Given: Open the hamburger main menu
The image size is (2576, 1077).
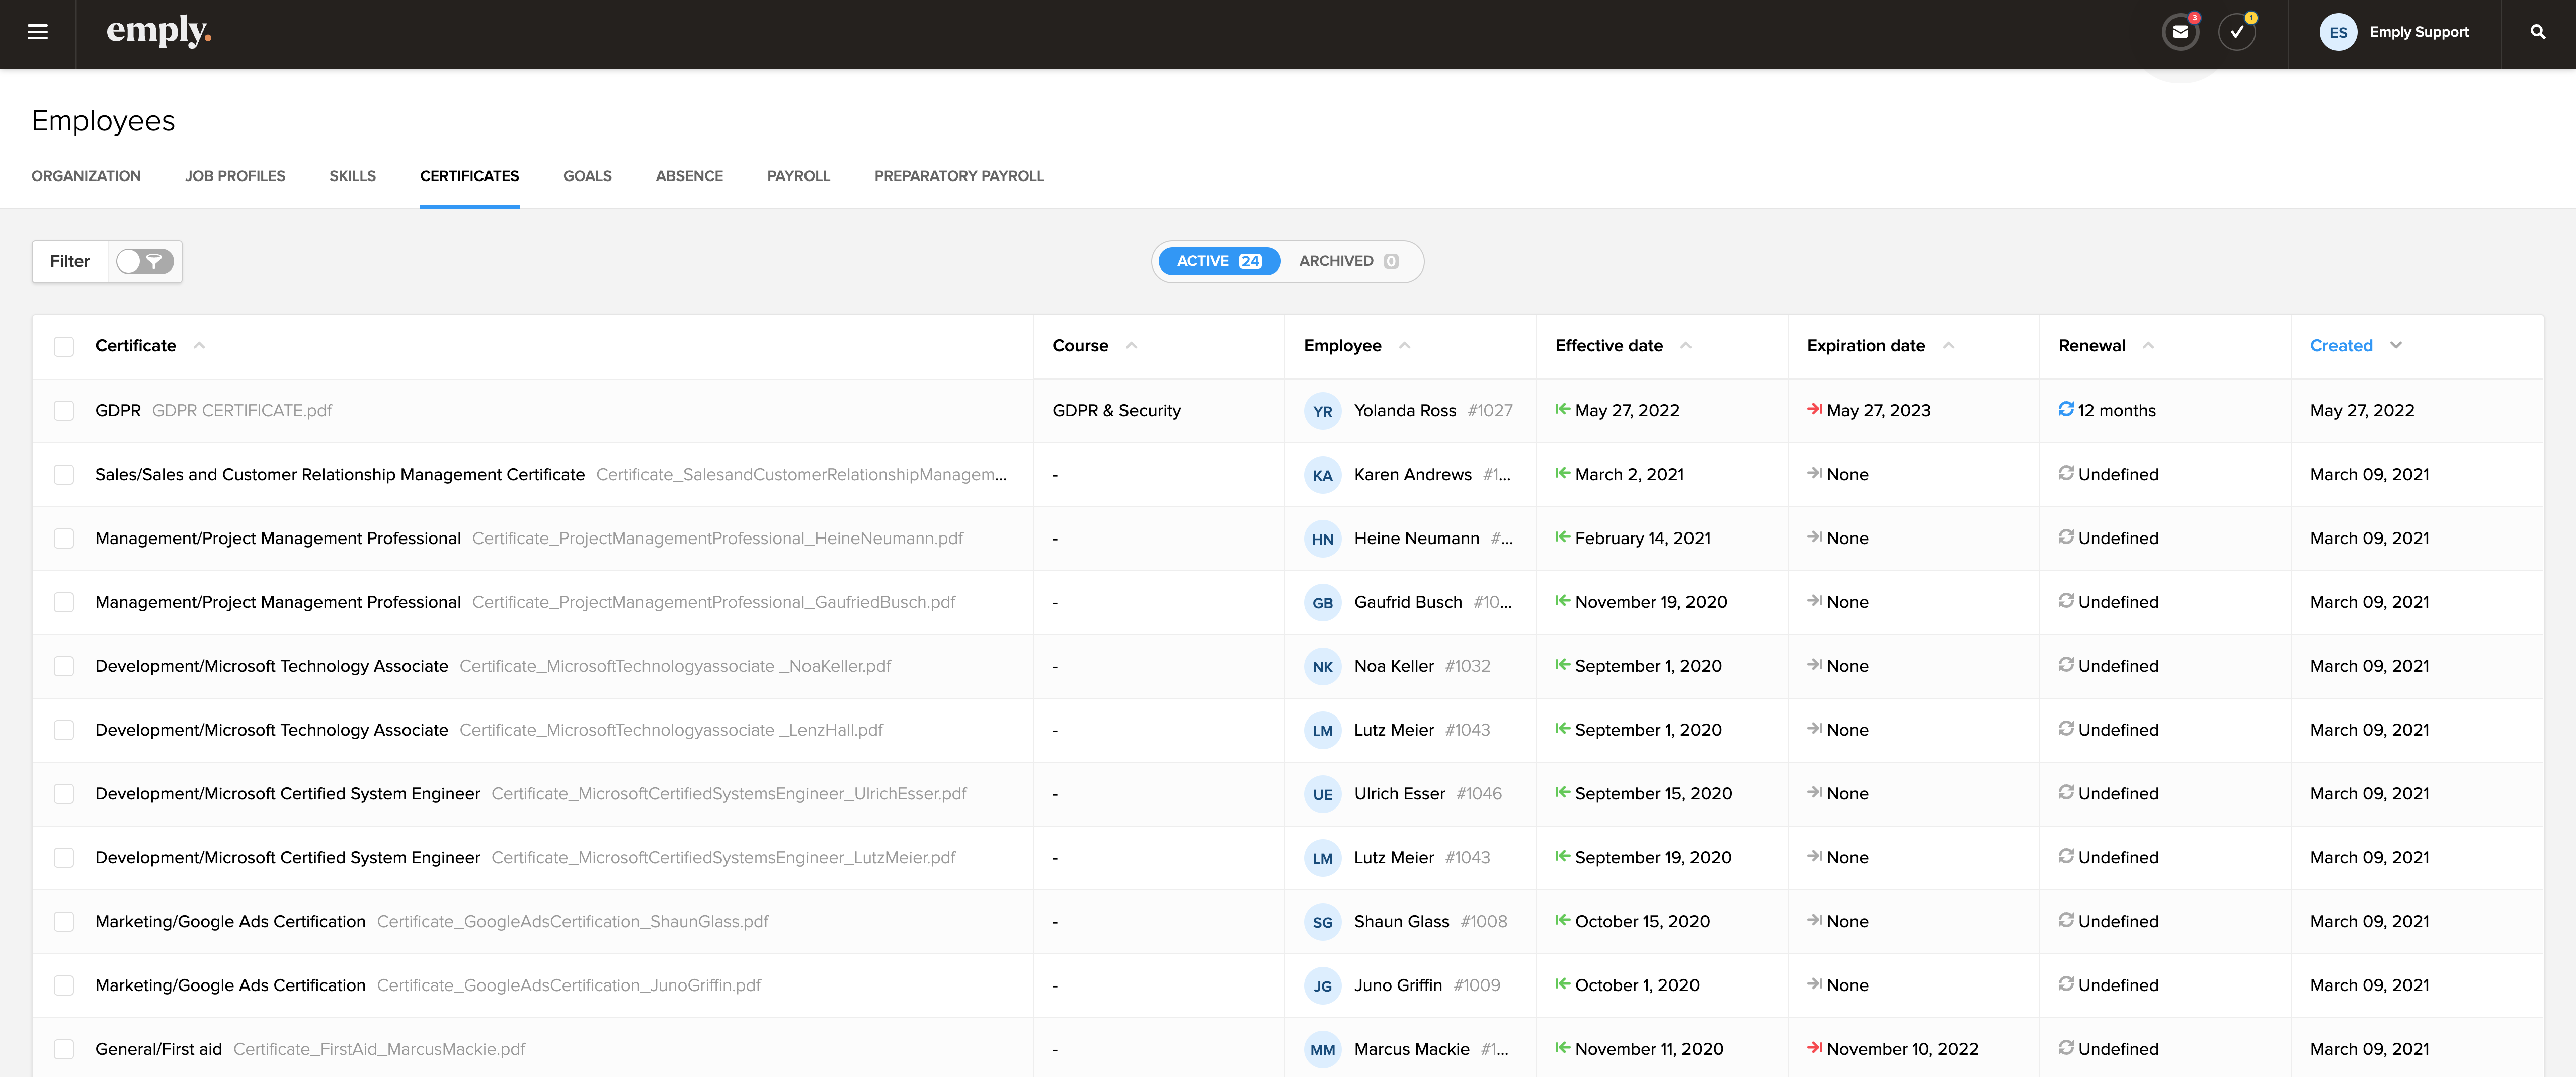Looking at the screenshot, I should [x=37, y=32].
